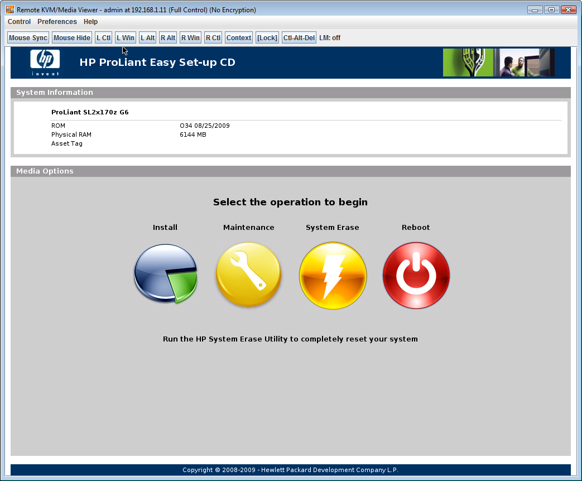Toggle the L Win key button

point(126,37)
